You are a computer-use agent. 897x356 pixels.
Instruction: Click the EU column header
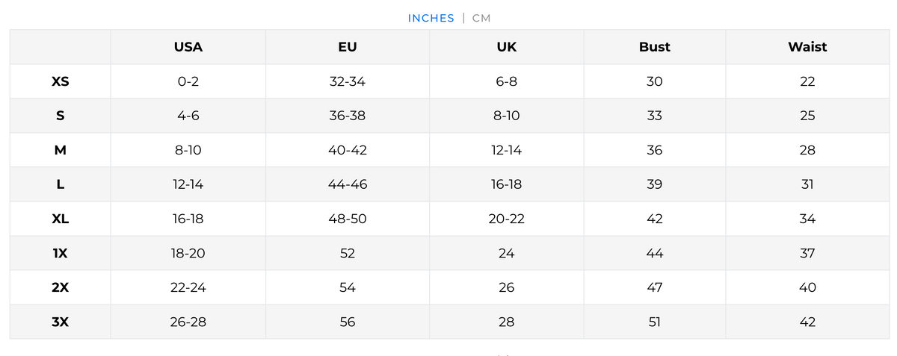[347, 47]
